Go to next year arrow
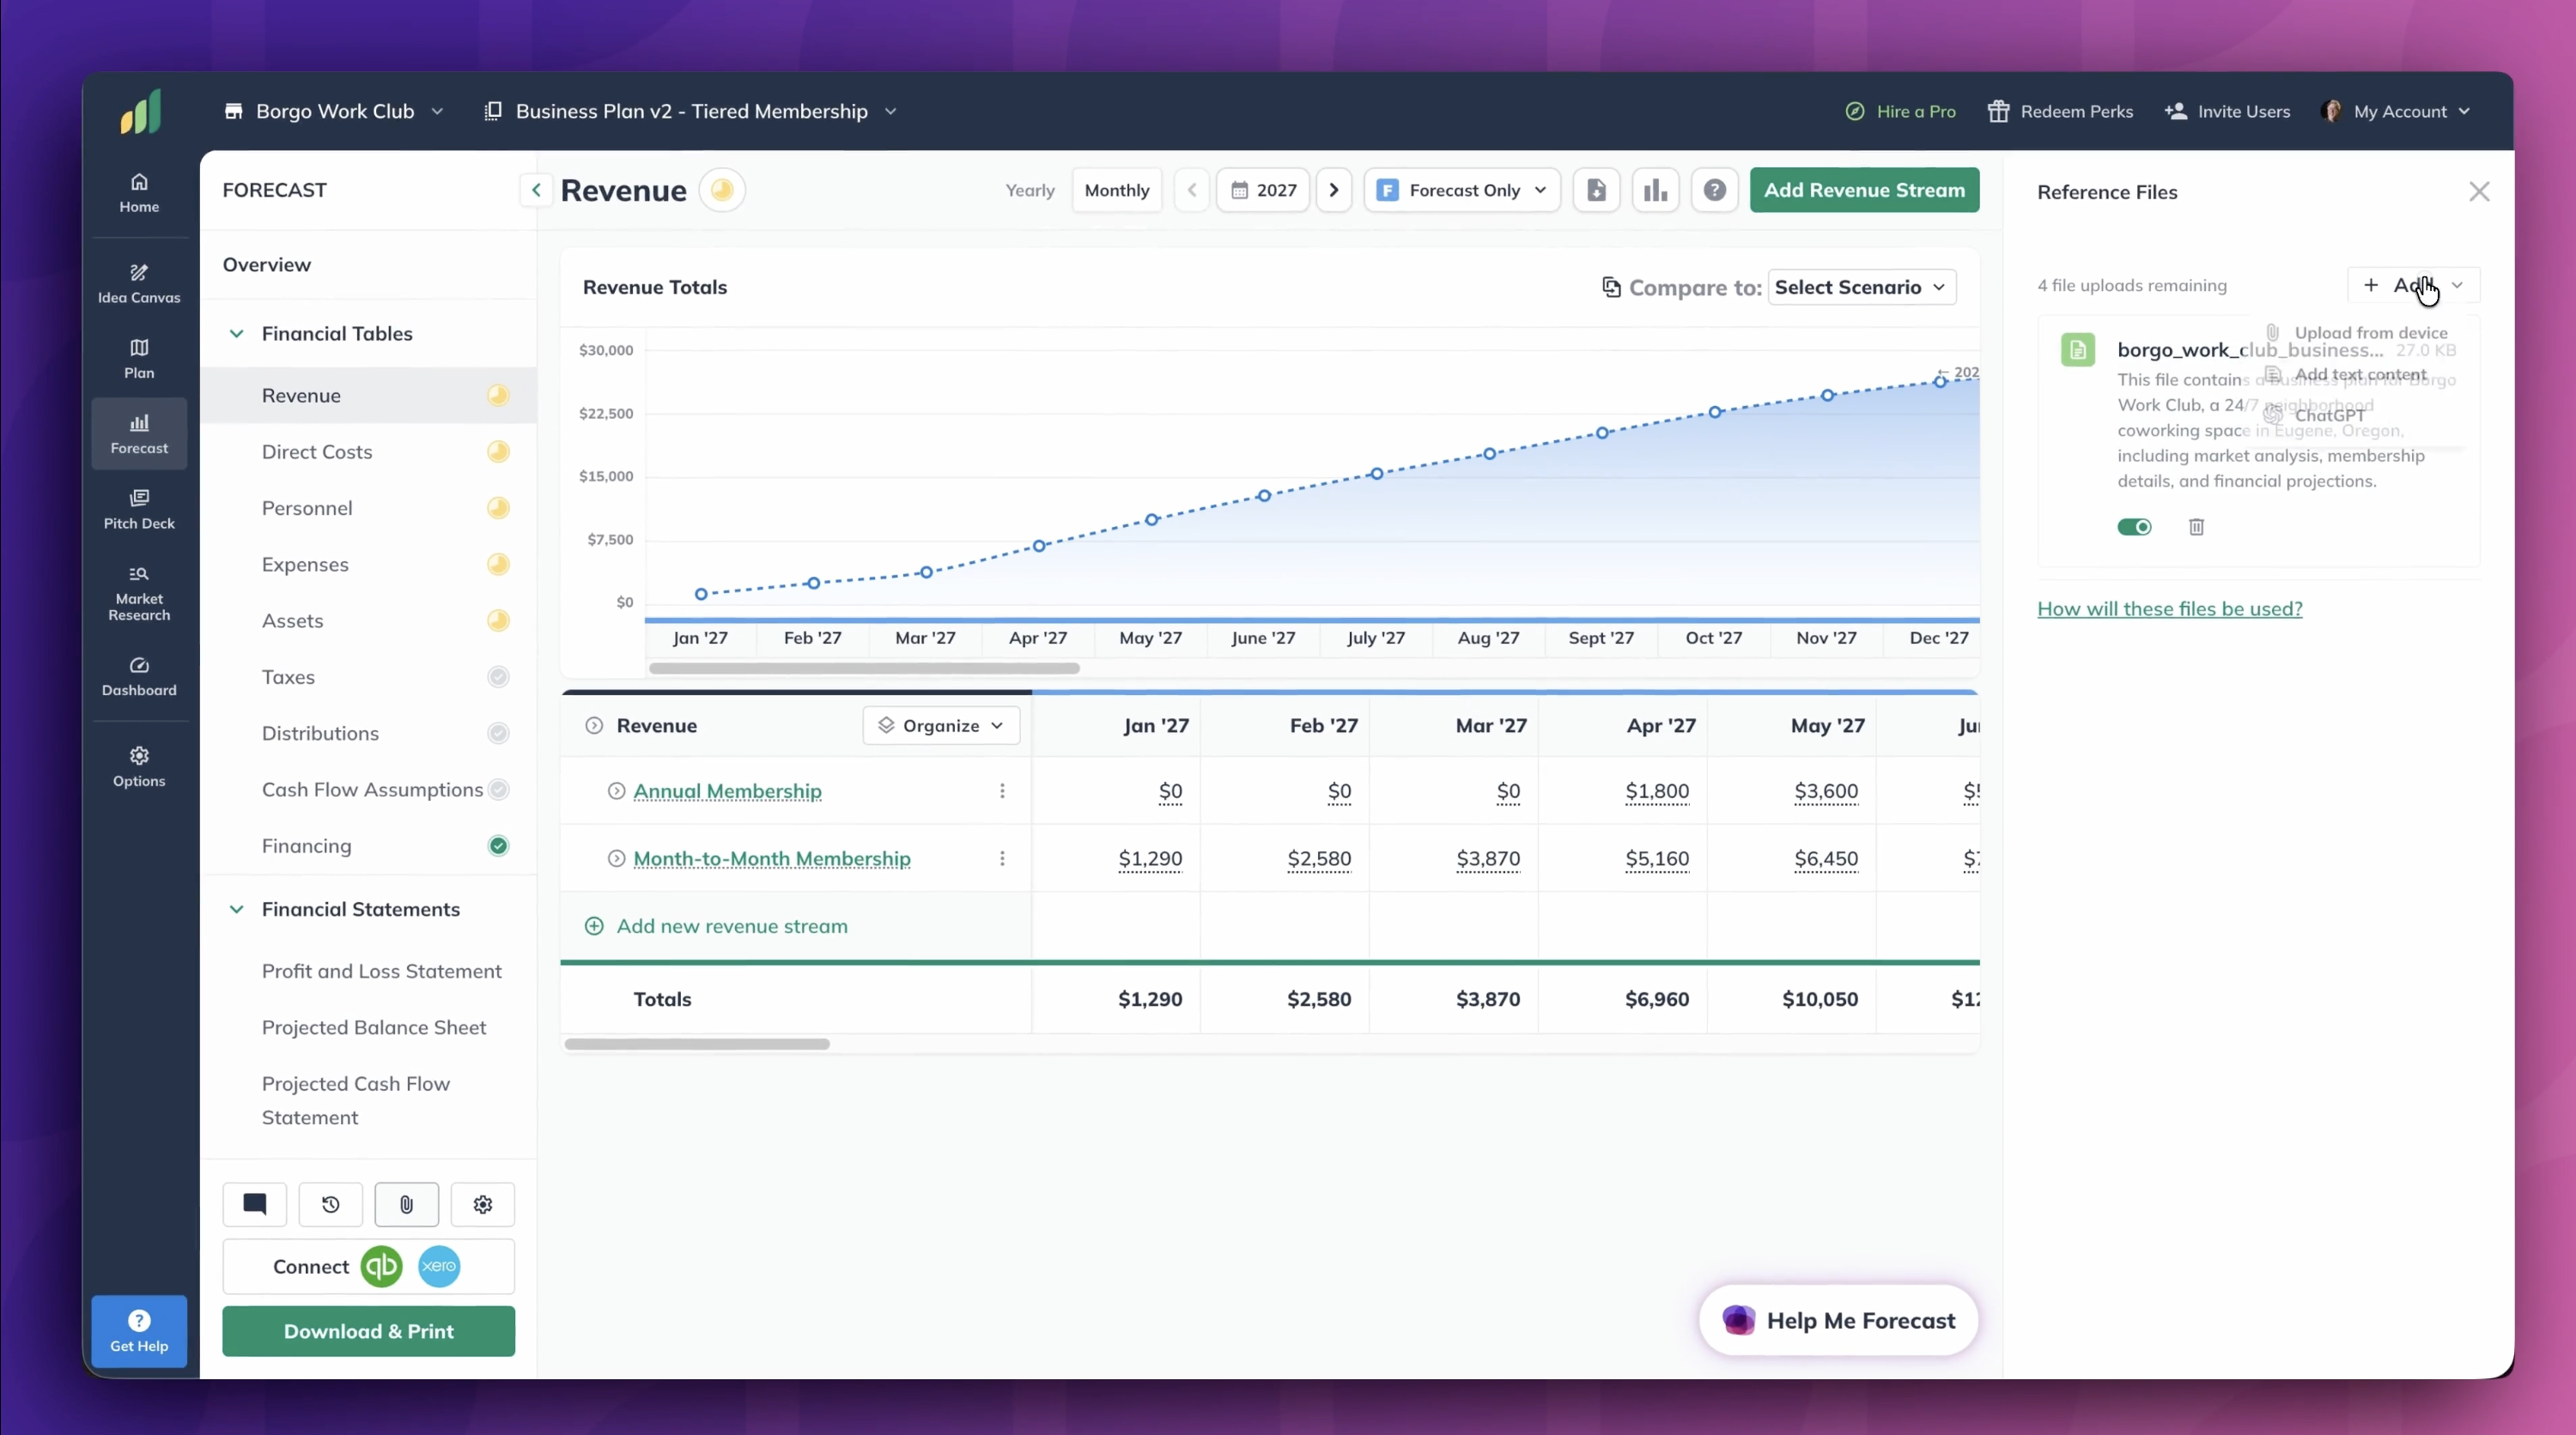Screen dimensions: 2576x1435 tap(1334, 190)
